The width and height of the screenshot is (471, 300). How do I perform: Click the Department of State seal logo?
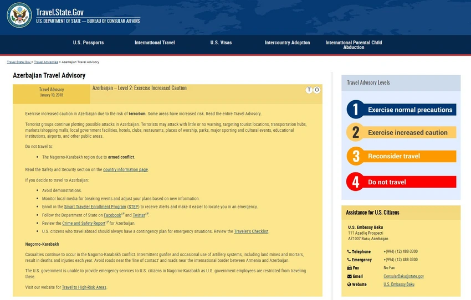pos(19,15)
